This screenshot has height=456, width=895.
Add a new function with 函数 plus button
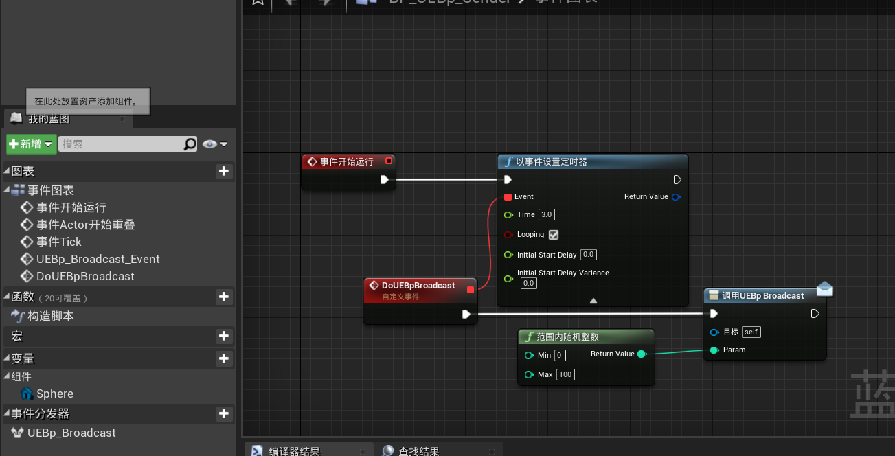[224, 297]
